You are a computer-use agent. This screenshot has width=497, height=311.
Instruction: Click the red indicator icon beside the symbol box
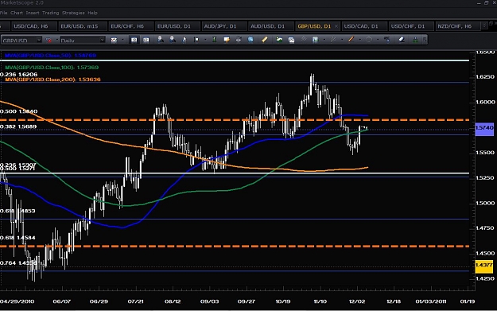point(49,40)
